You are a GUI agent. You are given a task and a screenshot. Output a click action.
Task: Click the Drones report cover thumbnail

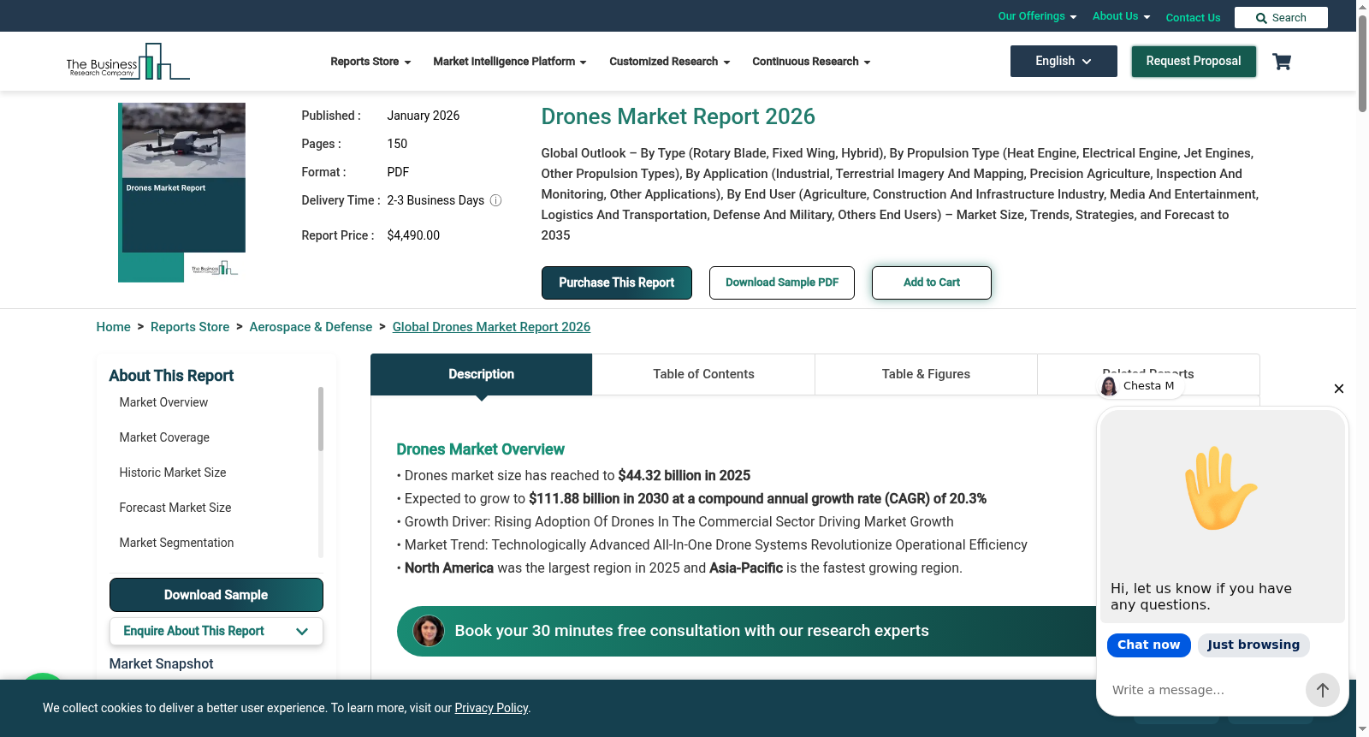(x=183, y=193)
